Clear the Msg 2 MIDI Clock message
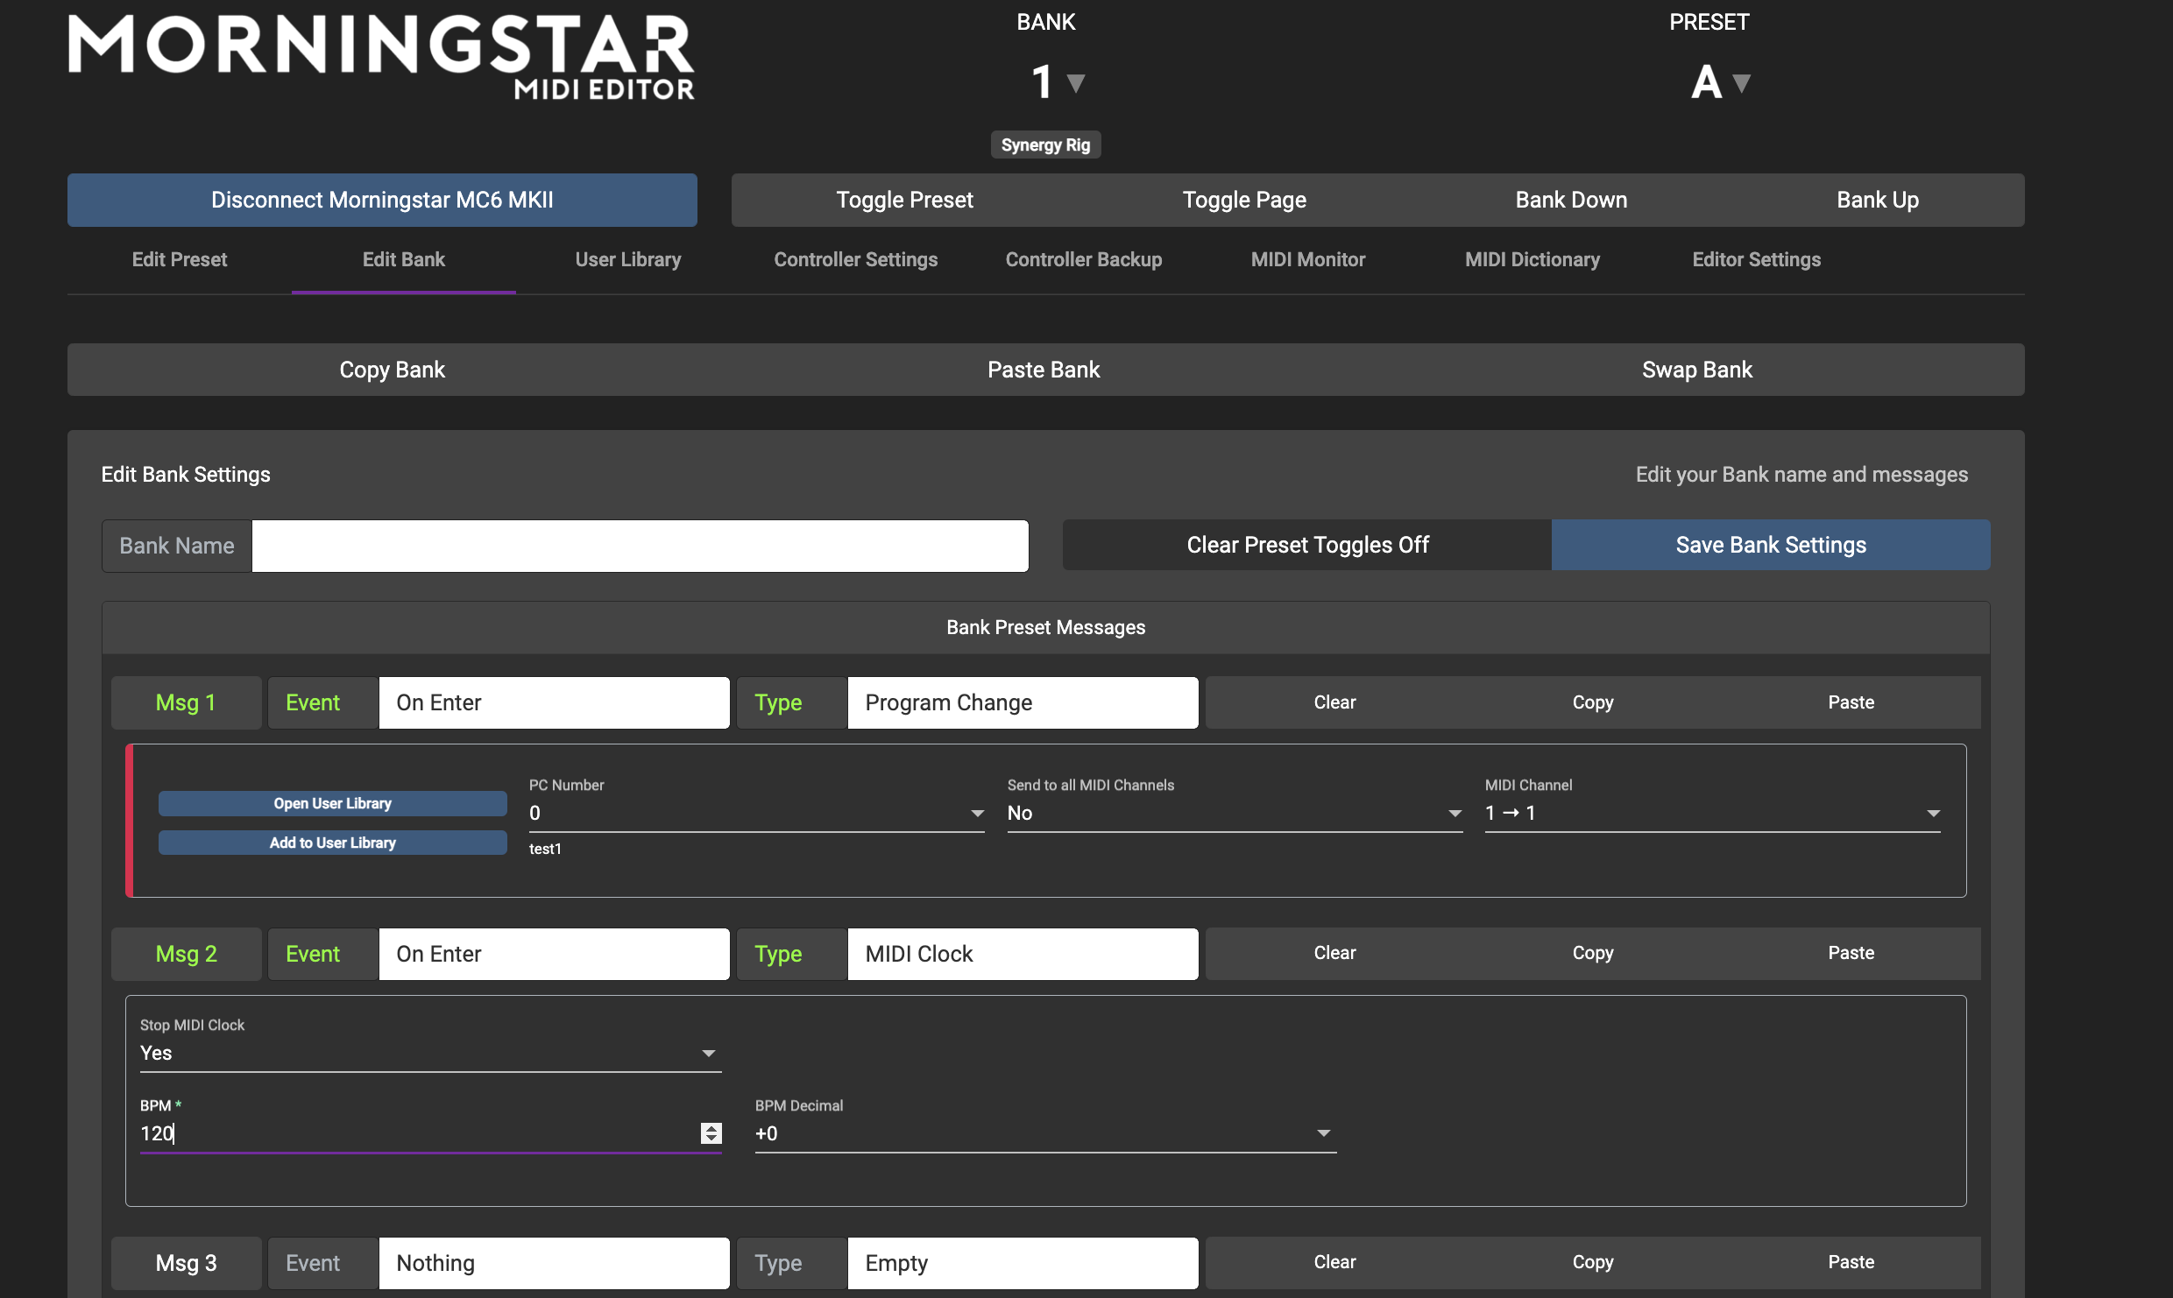The image size is (2173, 1298). click(1334, 954)
